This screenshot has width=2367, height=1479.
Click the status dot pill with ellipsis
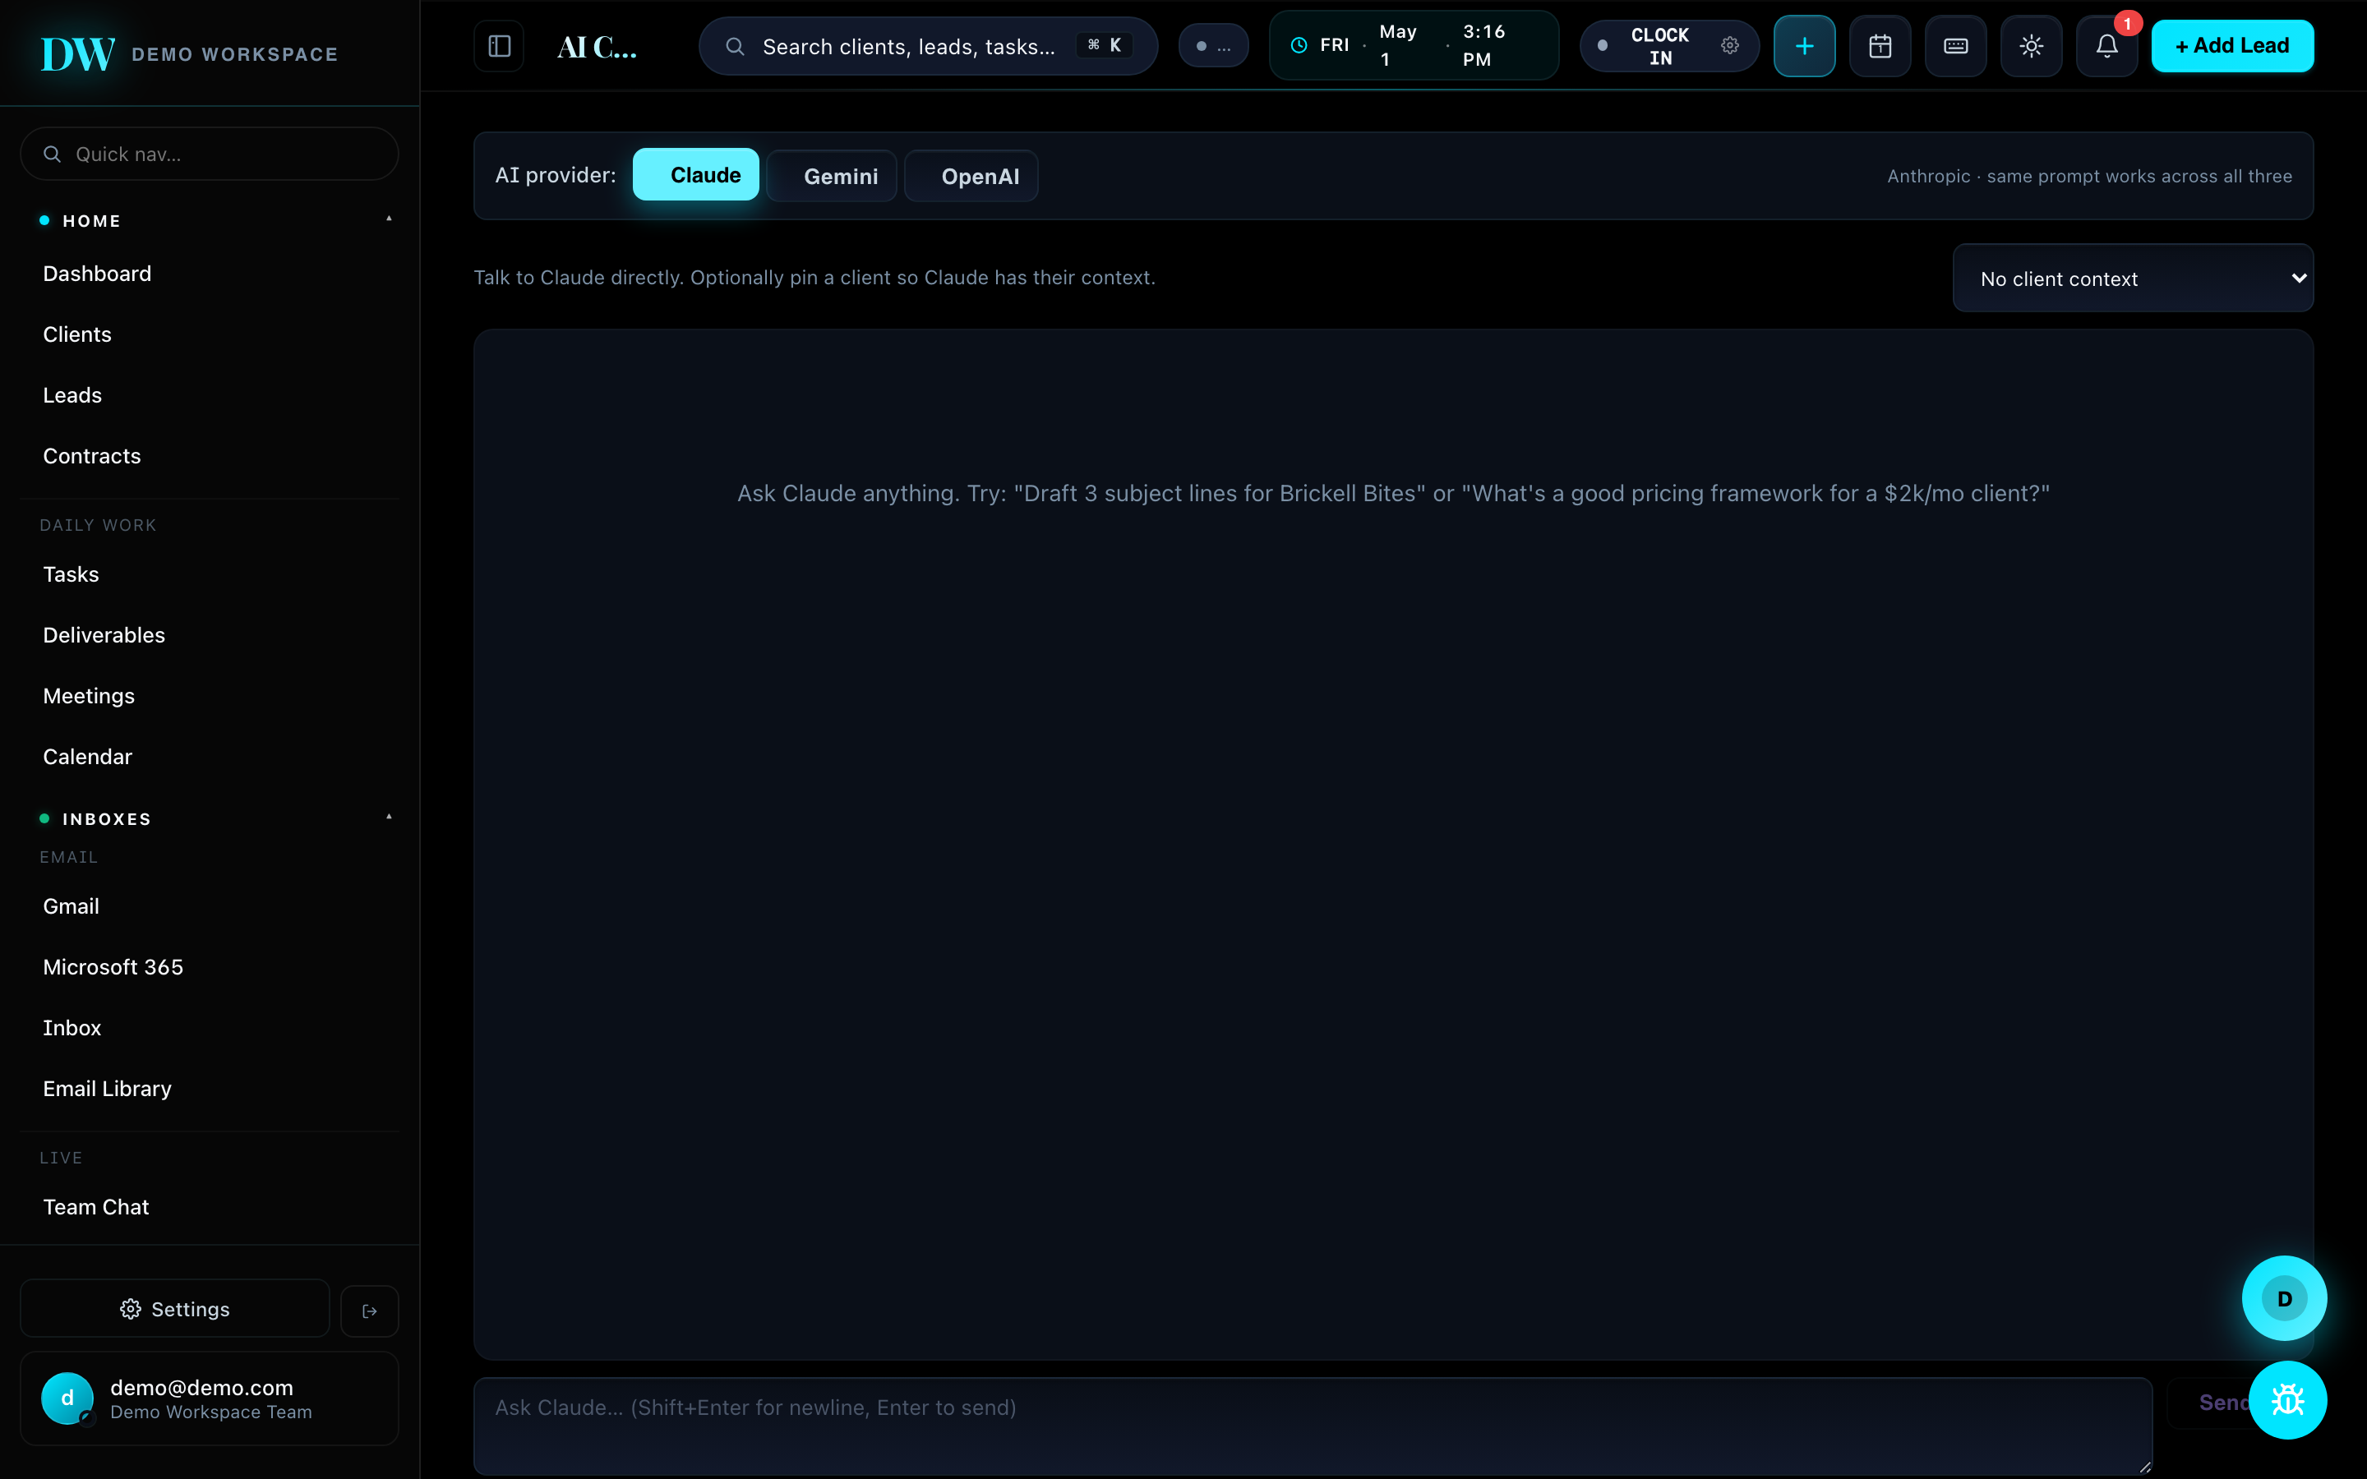(x=1213, y=46)
